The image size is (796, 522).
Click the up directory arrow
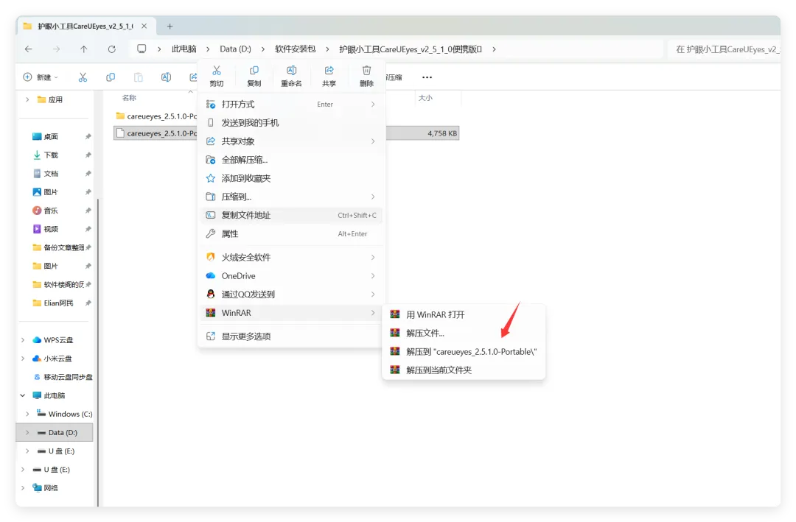click(84, 49)
